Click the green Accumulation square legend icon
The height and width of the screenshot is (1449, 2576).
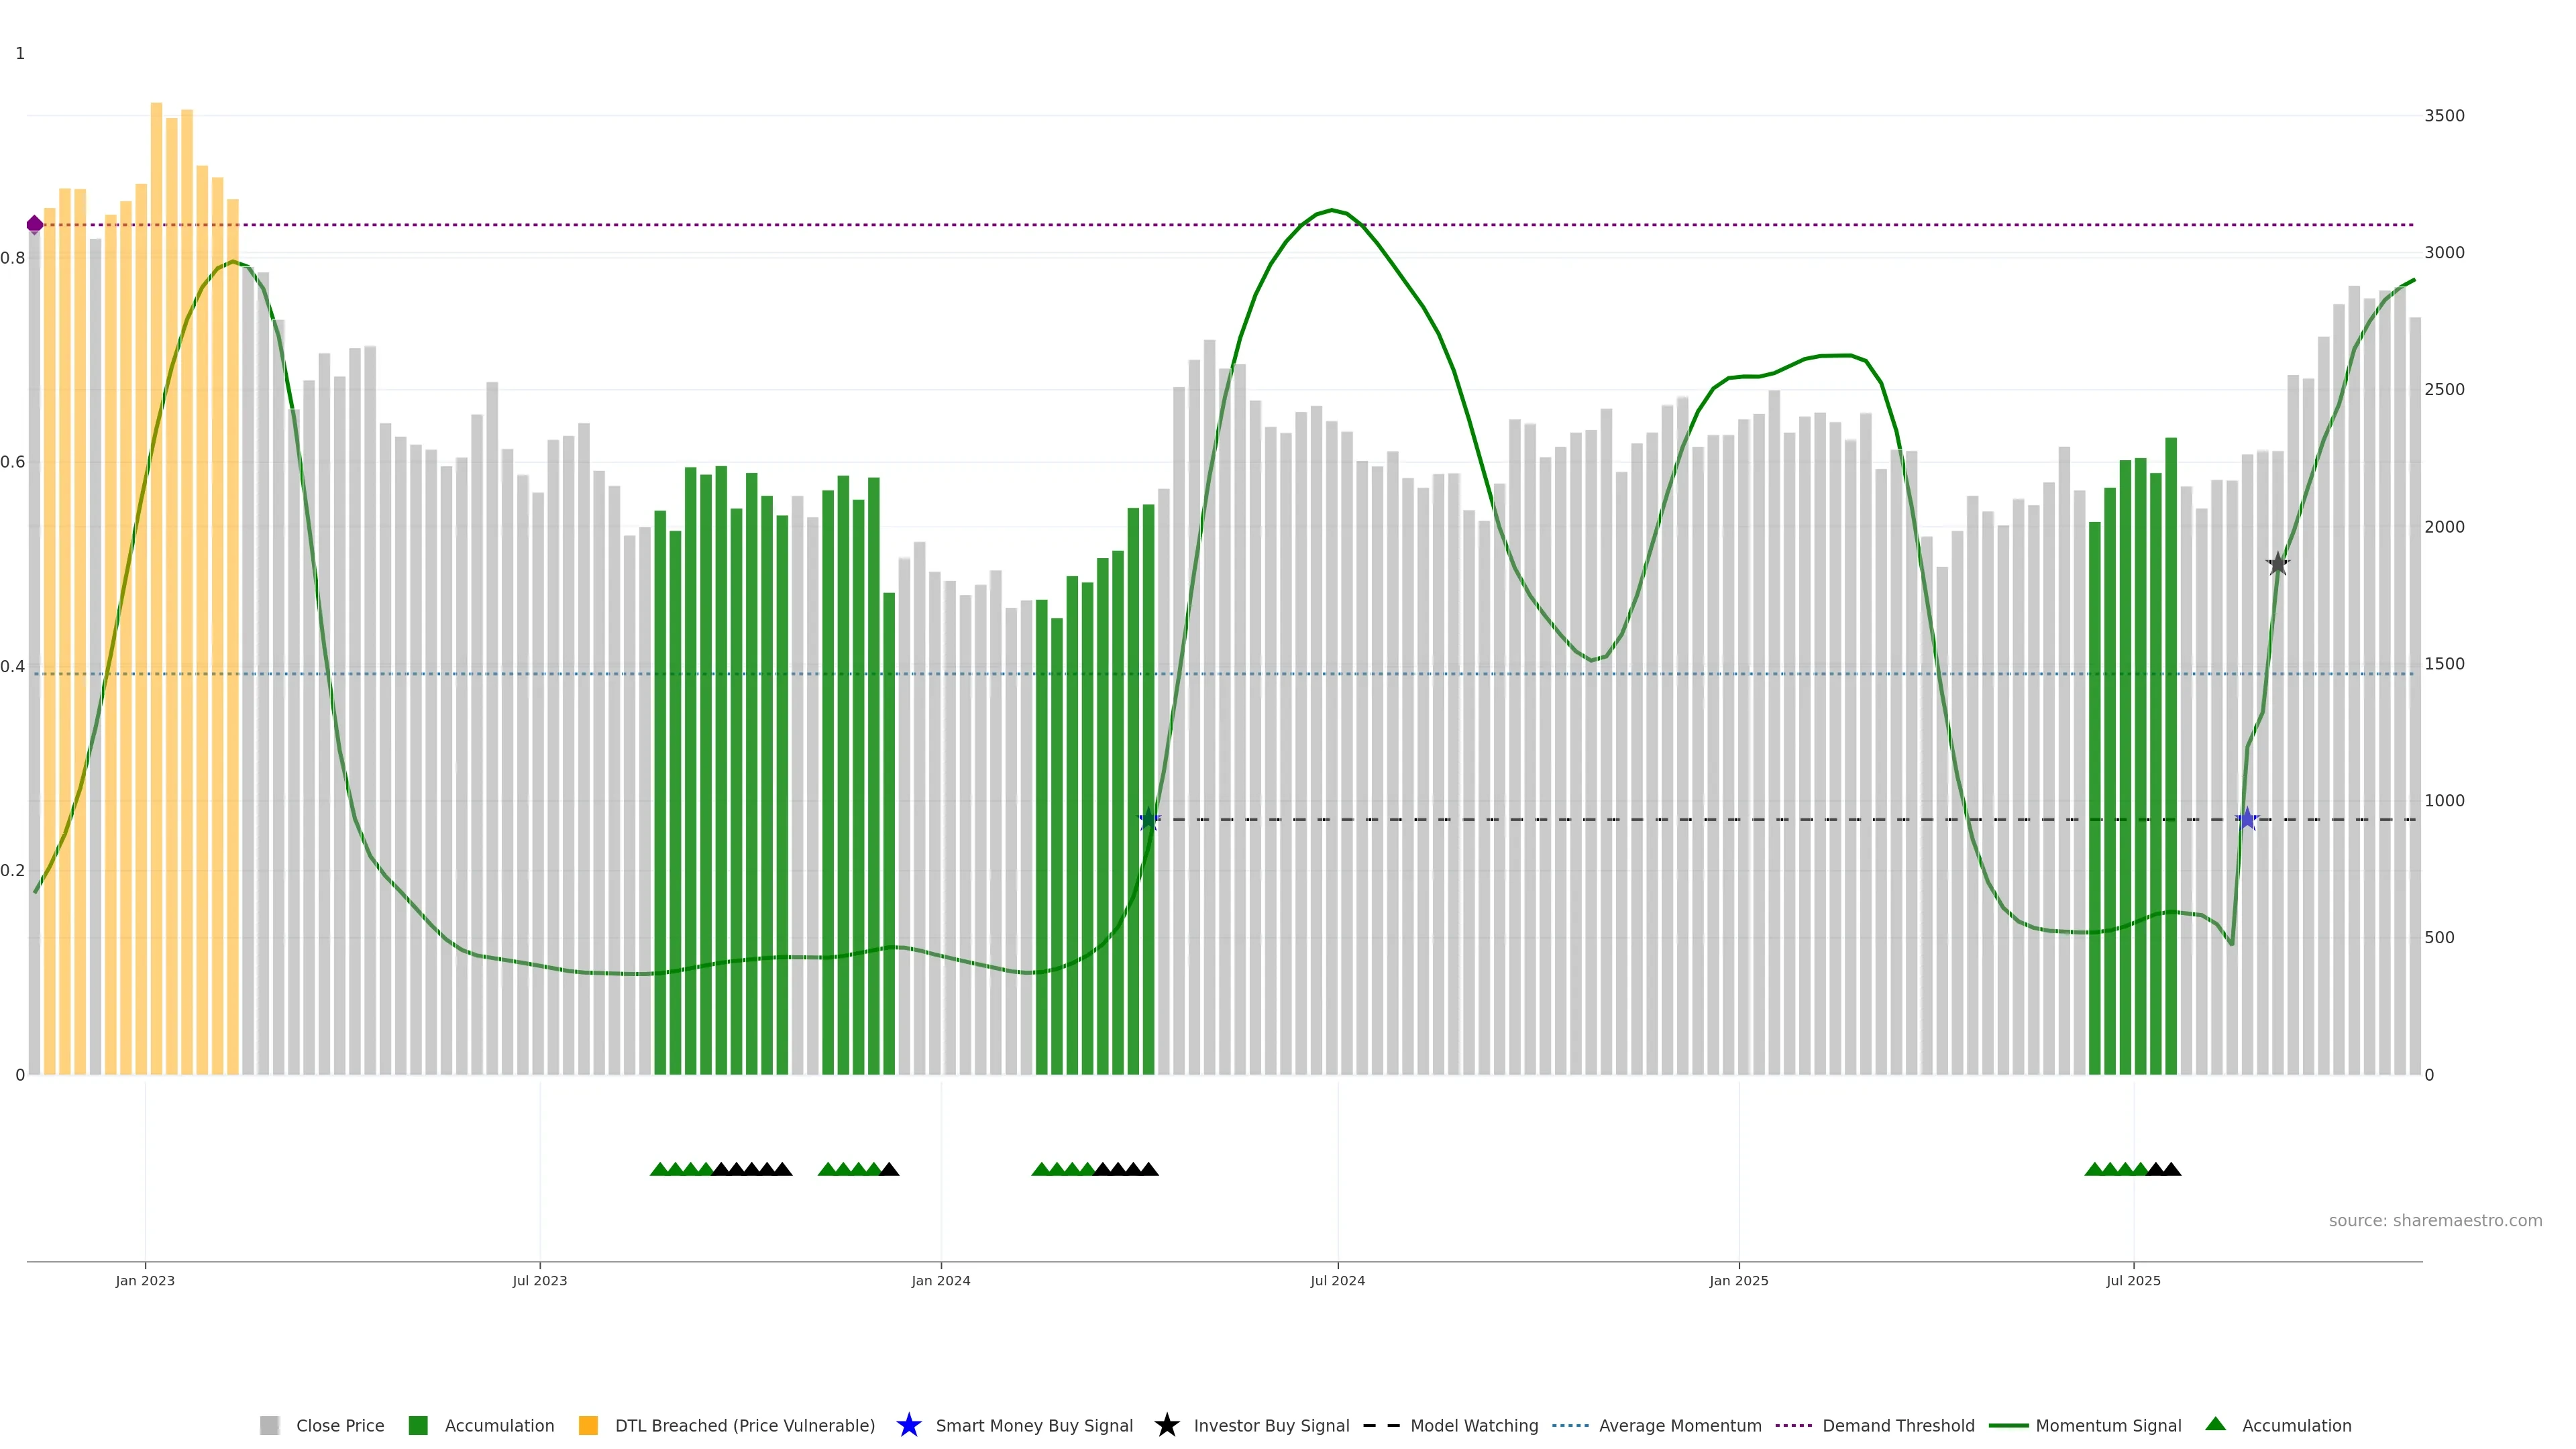[x=418, y=1425]
